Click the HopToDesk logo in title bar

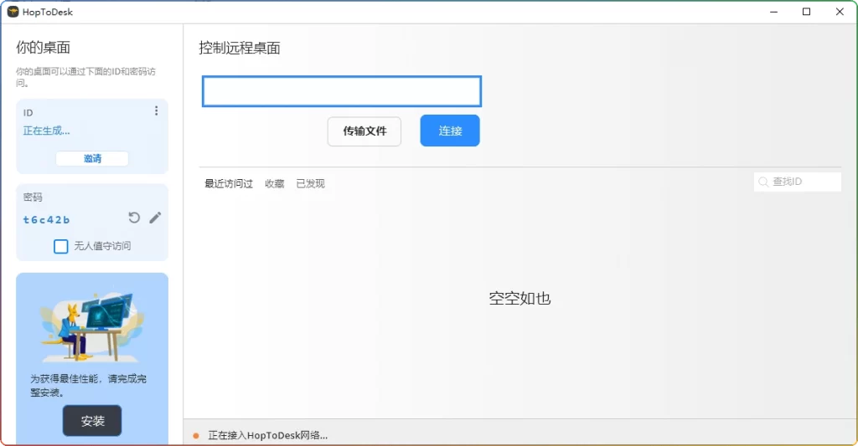[x=13, y=12]
